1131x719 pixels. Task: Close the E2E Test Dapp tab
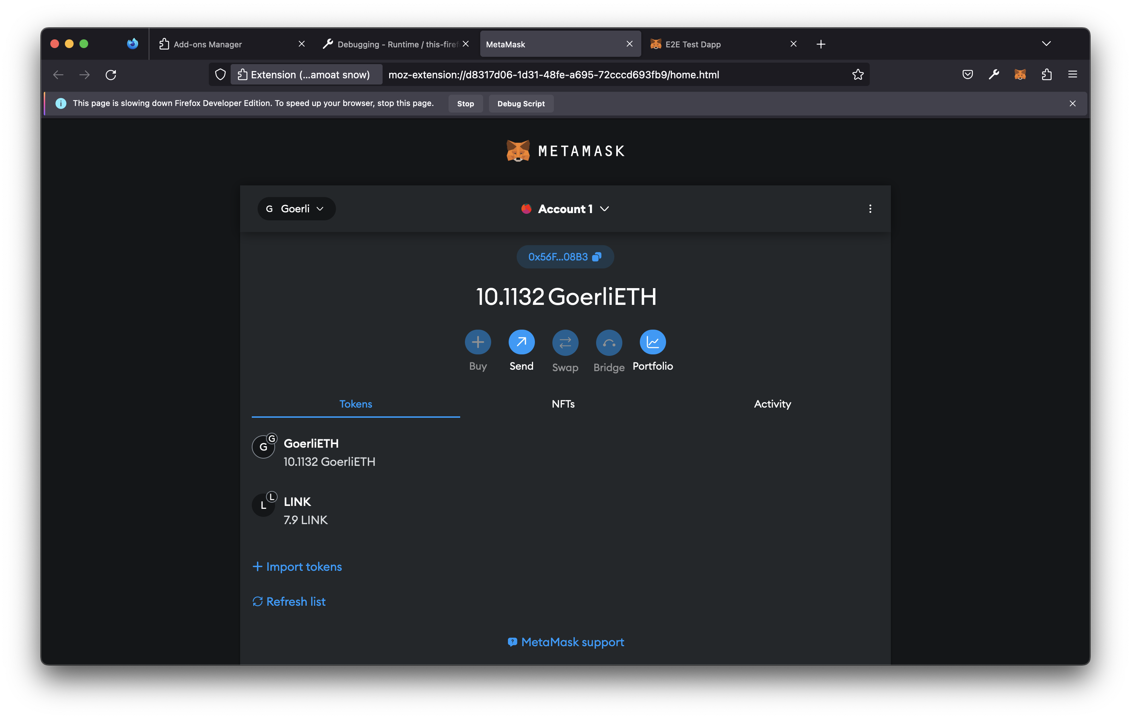(793, 44)
